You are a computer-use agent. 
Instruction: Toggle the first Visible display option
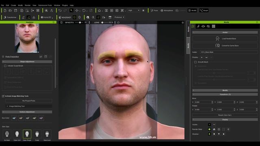pyautogui.click(x=210, y=125)
